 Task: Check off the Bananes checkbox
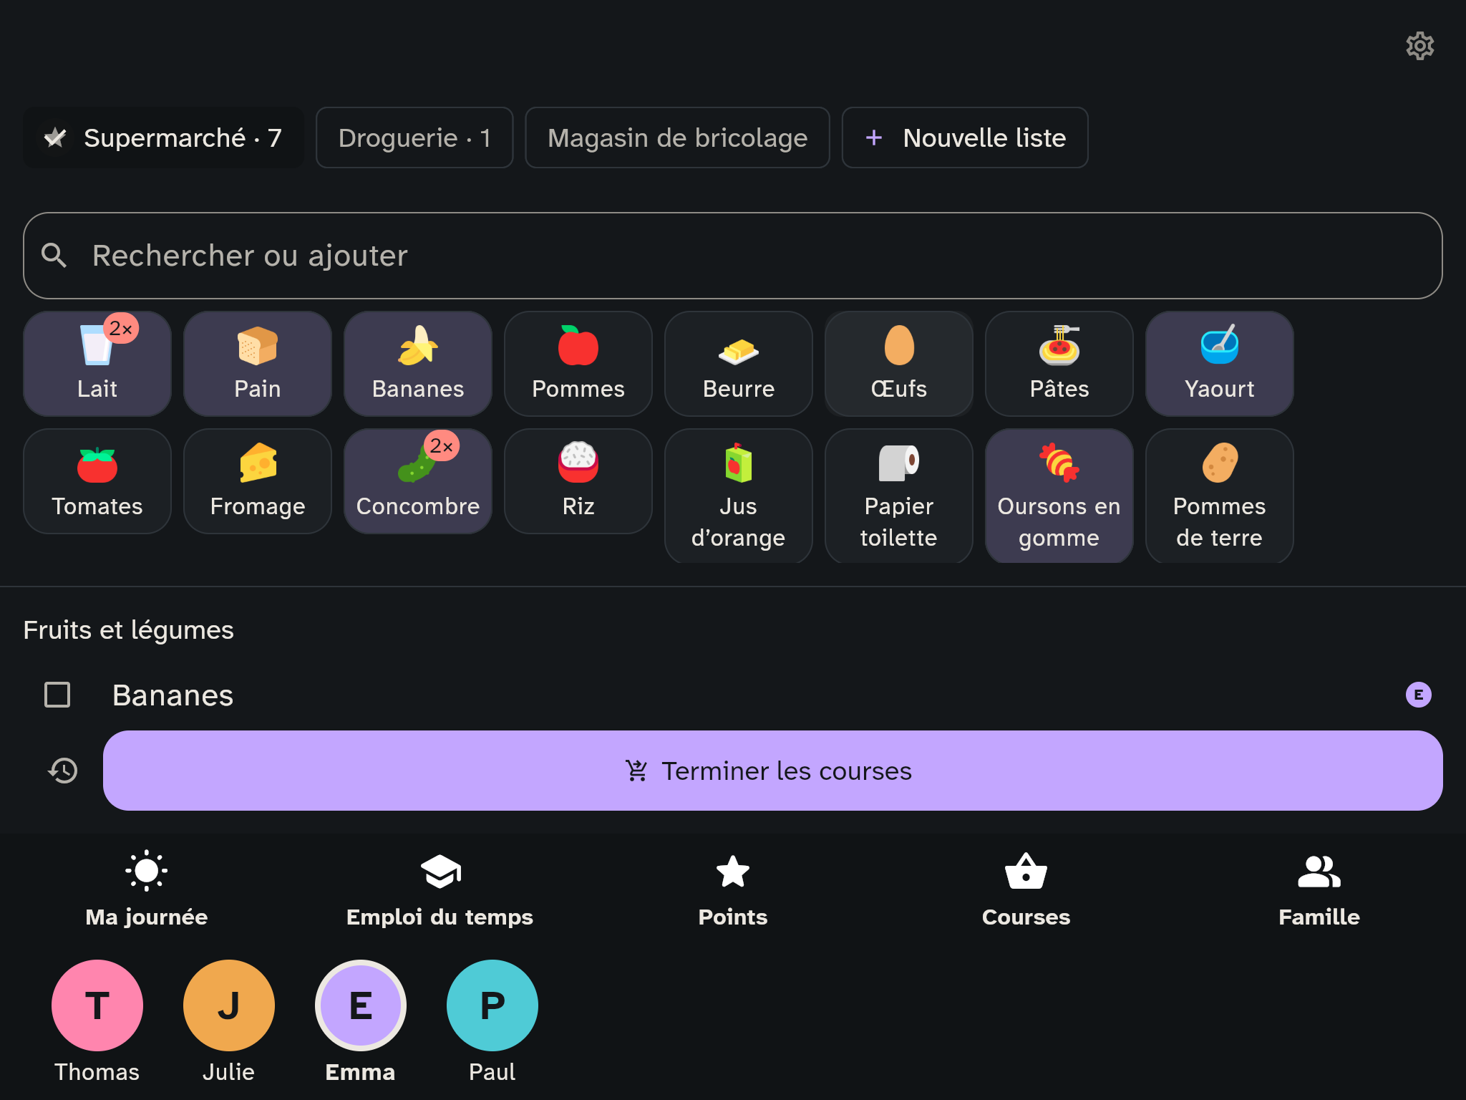point(57,695)
